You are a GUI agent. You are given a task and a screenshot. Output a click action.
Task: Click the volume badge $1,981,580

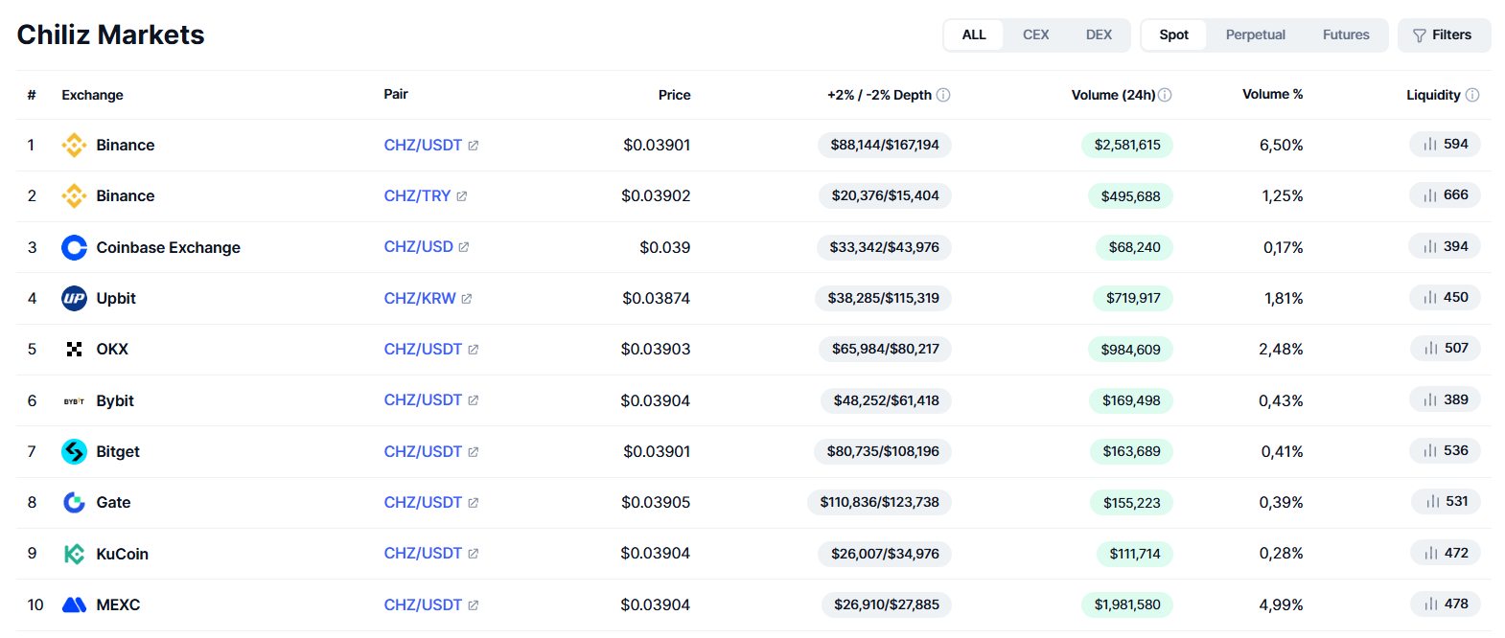pos(1127,604)
